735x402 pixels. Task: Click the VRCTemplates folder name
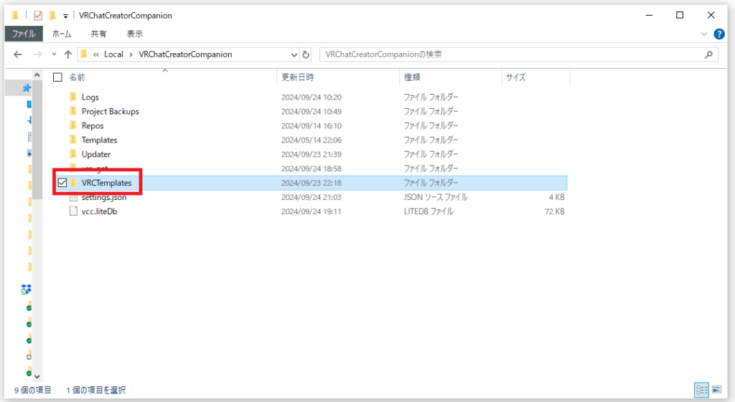pos(106,183)
